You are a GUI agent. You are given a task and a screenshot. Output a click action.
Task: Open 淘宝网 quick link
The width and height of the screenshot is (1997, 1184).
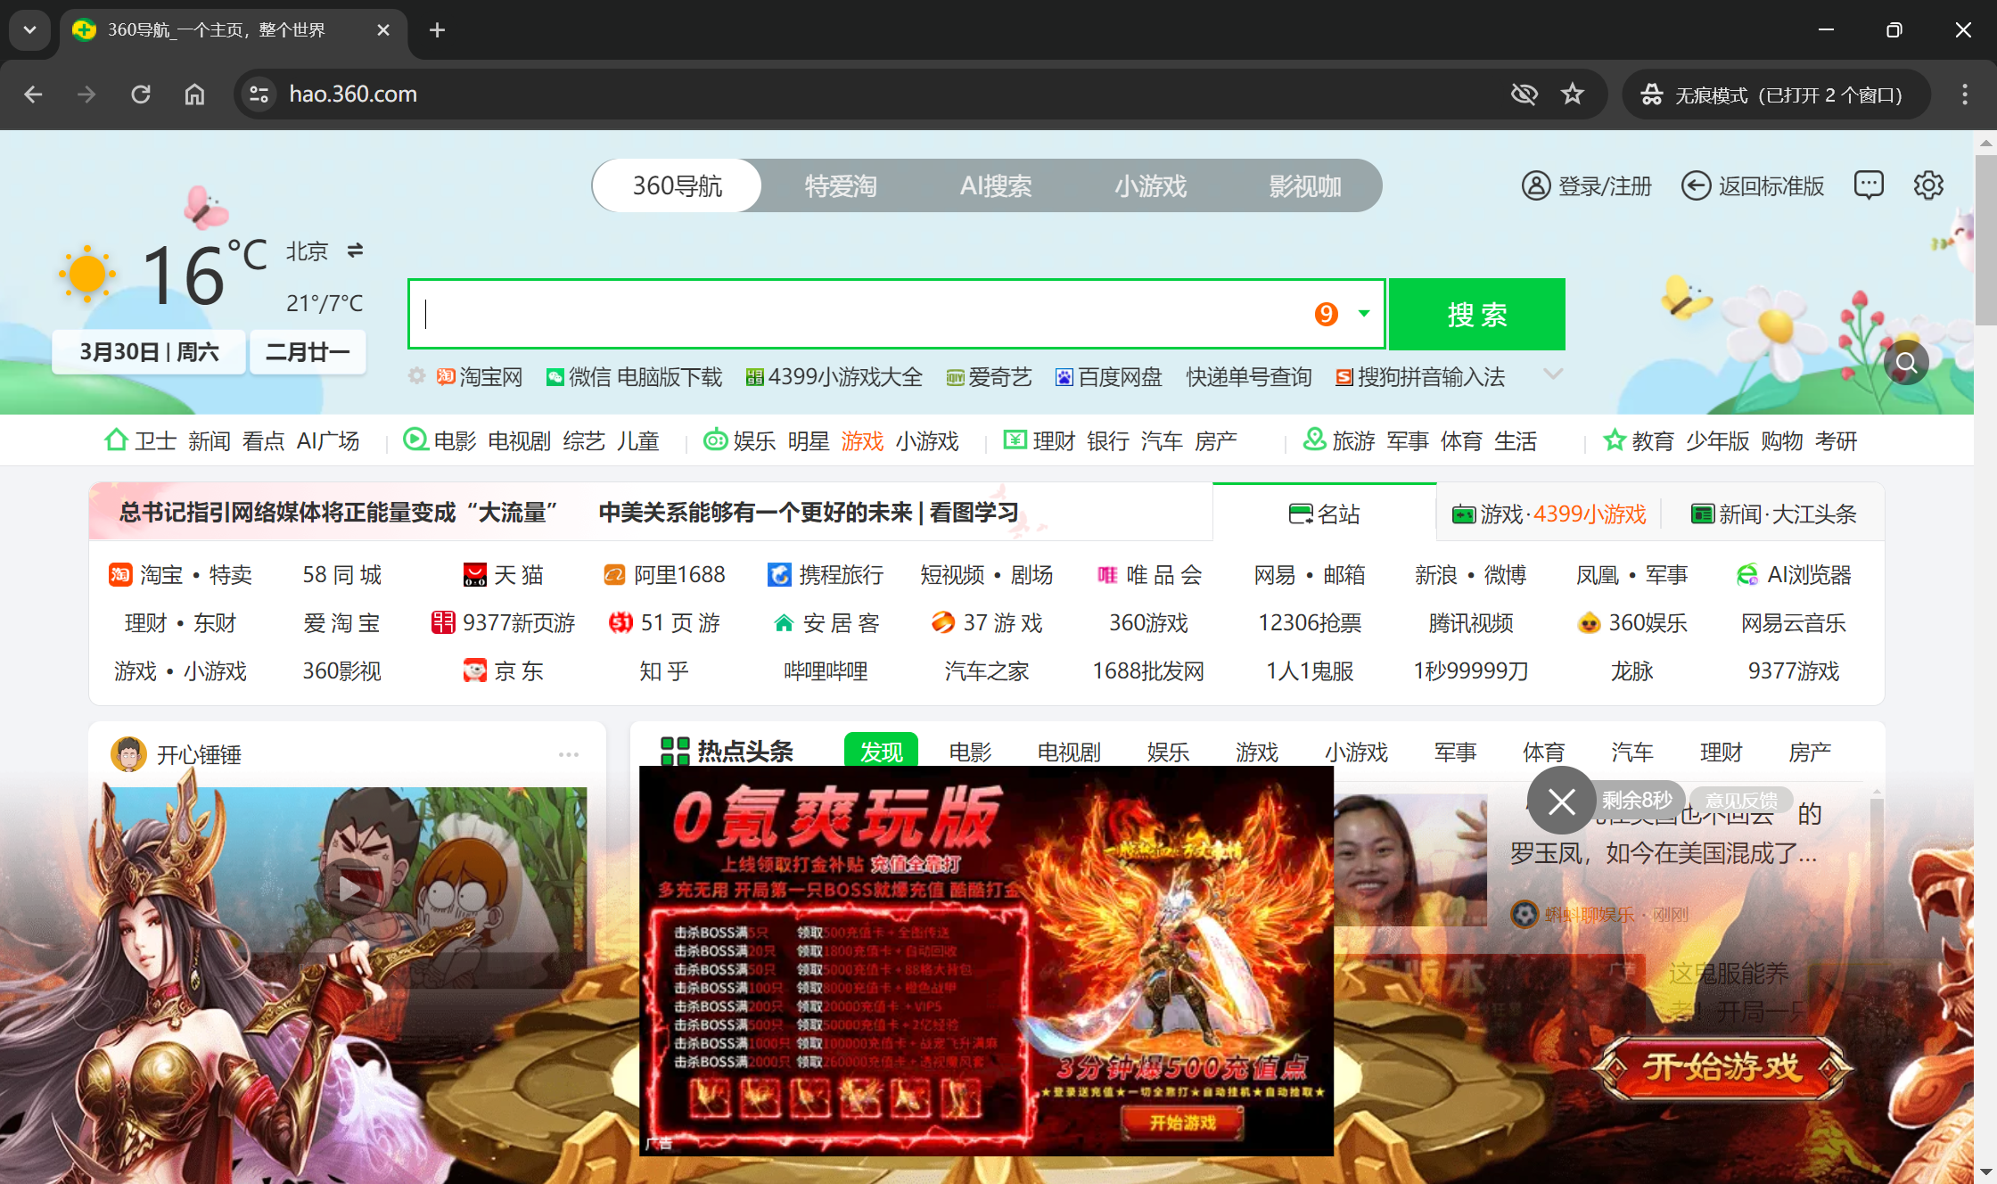pos(480,377)
